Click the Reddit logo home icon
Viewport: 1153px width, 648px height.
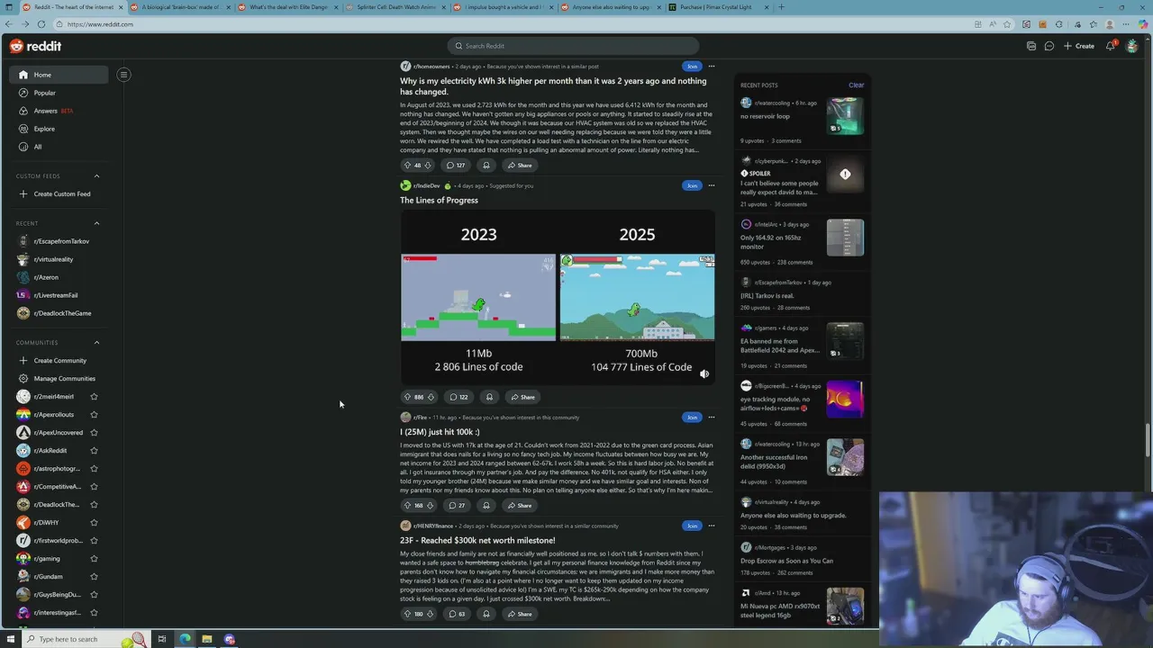[x=36, y=46]
